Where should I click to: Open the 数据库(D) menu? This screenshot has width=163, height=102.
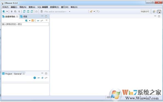coord(54,7)
